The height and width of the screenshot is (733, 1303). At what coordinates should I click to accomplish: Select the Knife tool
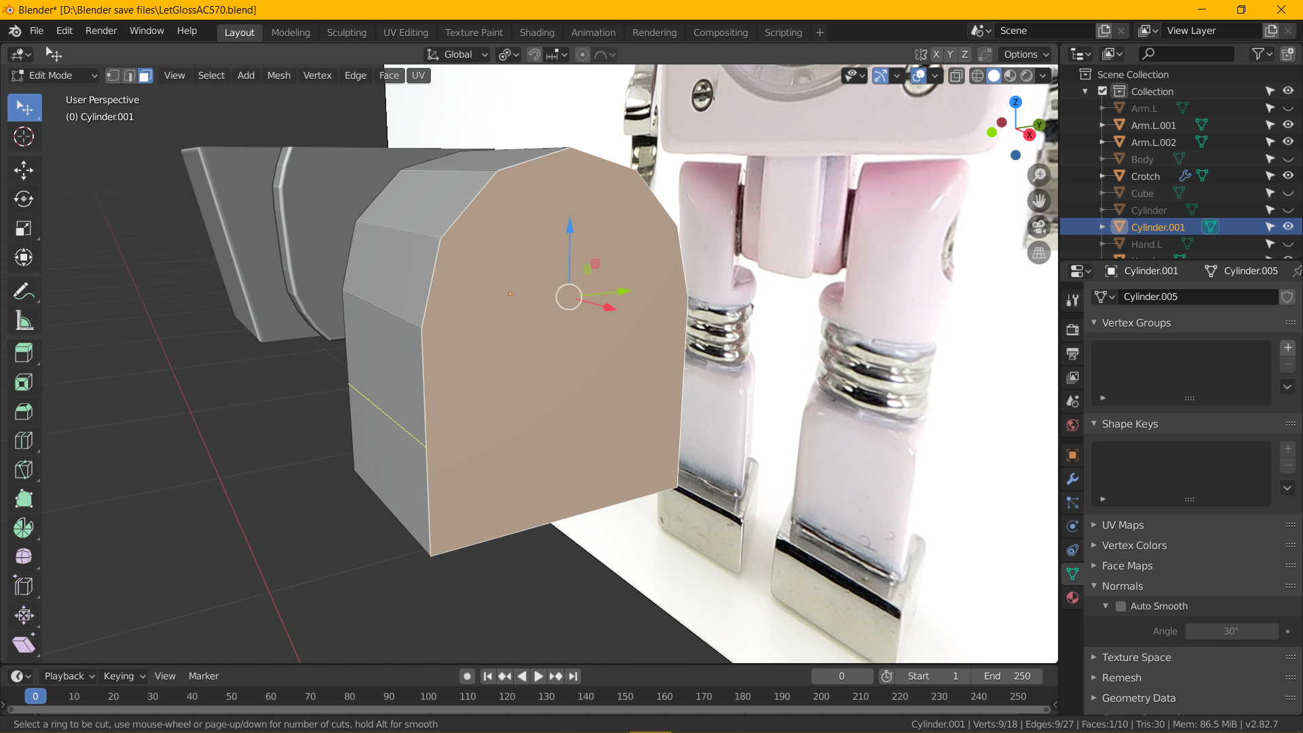point(24,470)
